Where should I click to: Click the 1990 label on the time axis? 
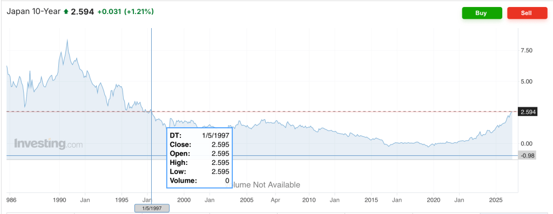tap(59, 199)
